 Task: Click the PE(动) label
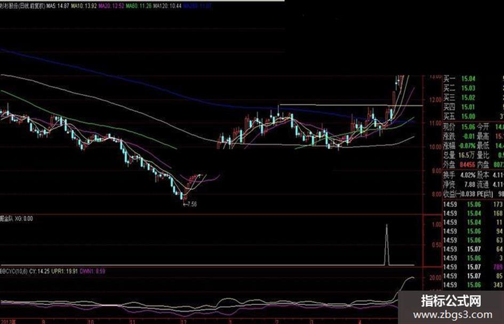point(485,194)
